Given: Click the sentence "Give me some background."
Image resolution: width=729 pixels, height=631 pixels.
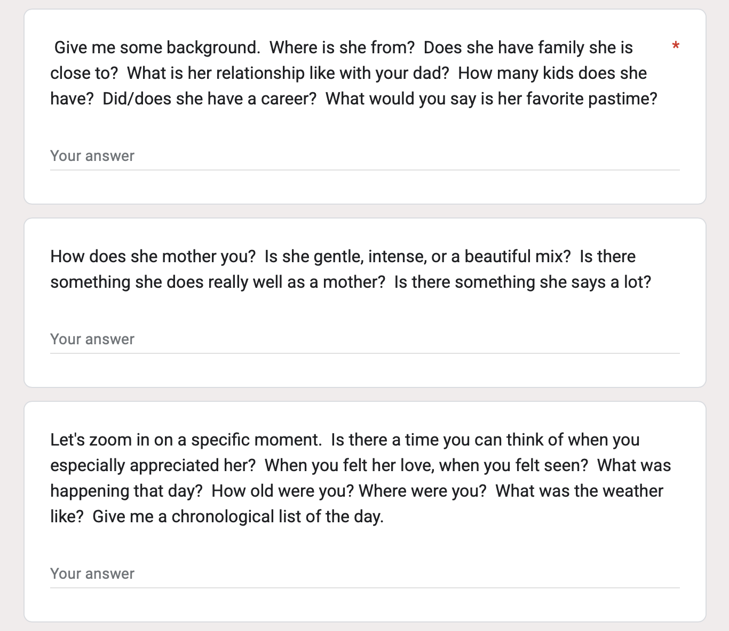Looking at the screenshot, I should click(157, 48).
